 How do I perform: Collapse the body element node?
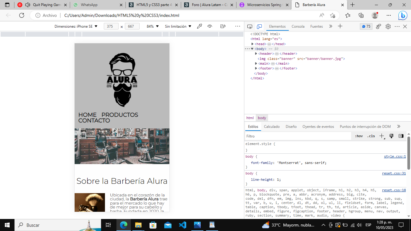click(252, 49)
